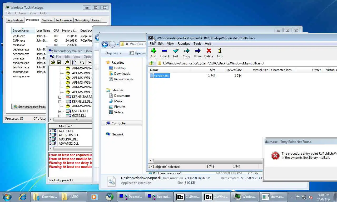Click Auto Expand tree icon in Dependency Walker
This screenshot has width=337, height=202.
pos(74,62)
